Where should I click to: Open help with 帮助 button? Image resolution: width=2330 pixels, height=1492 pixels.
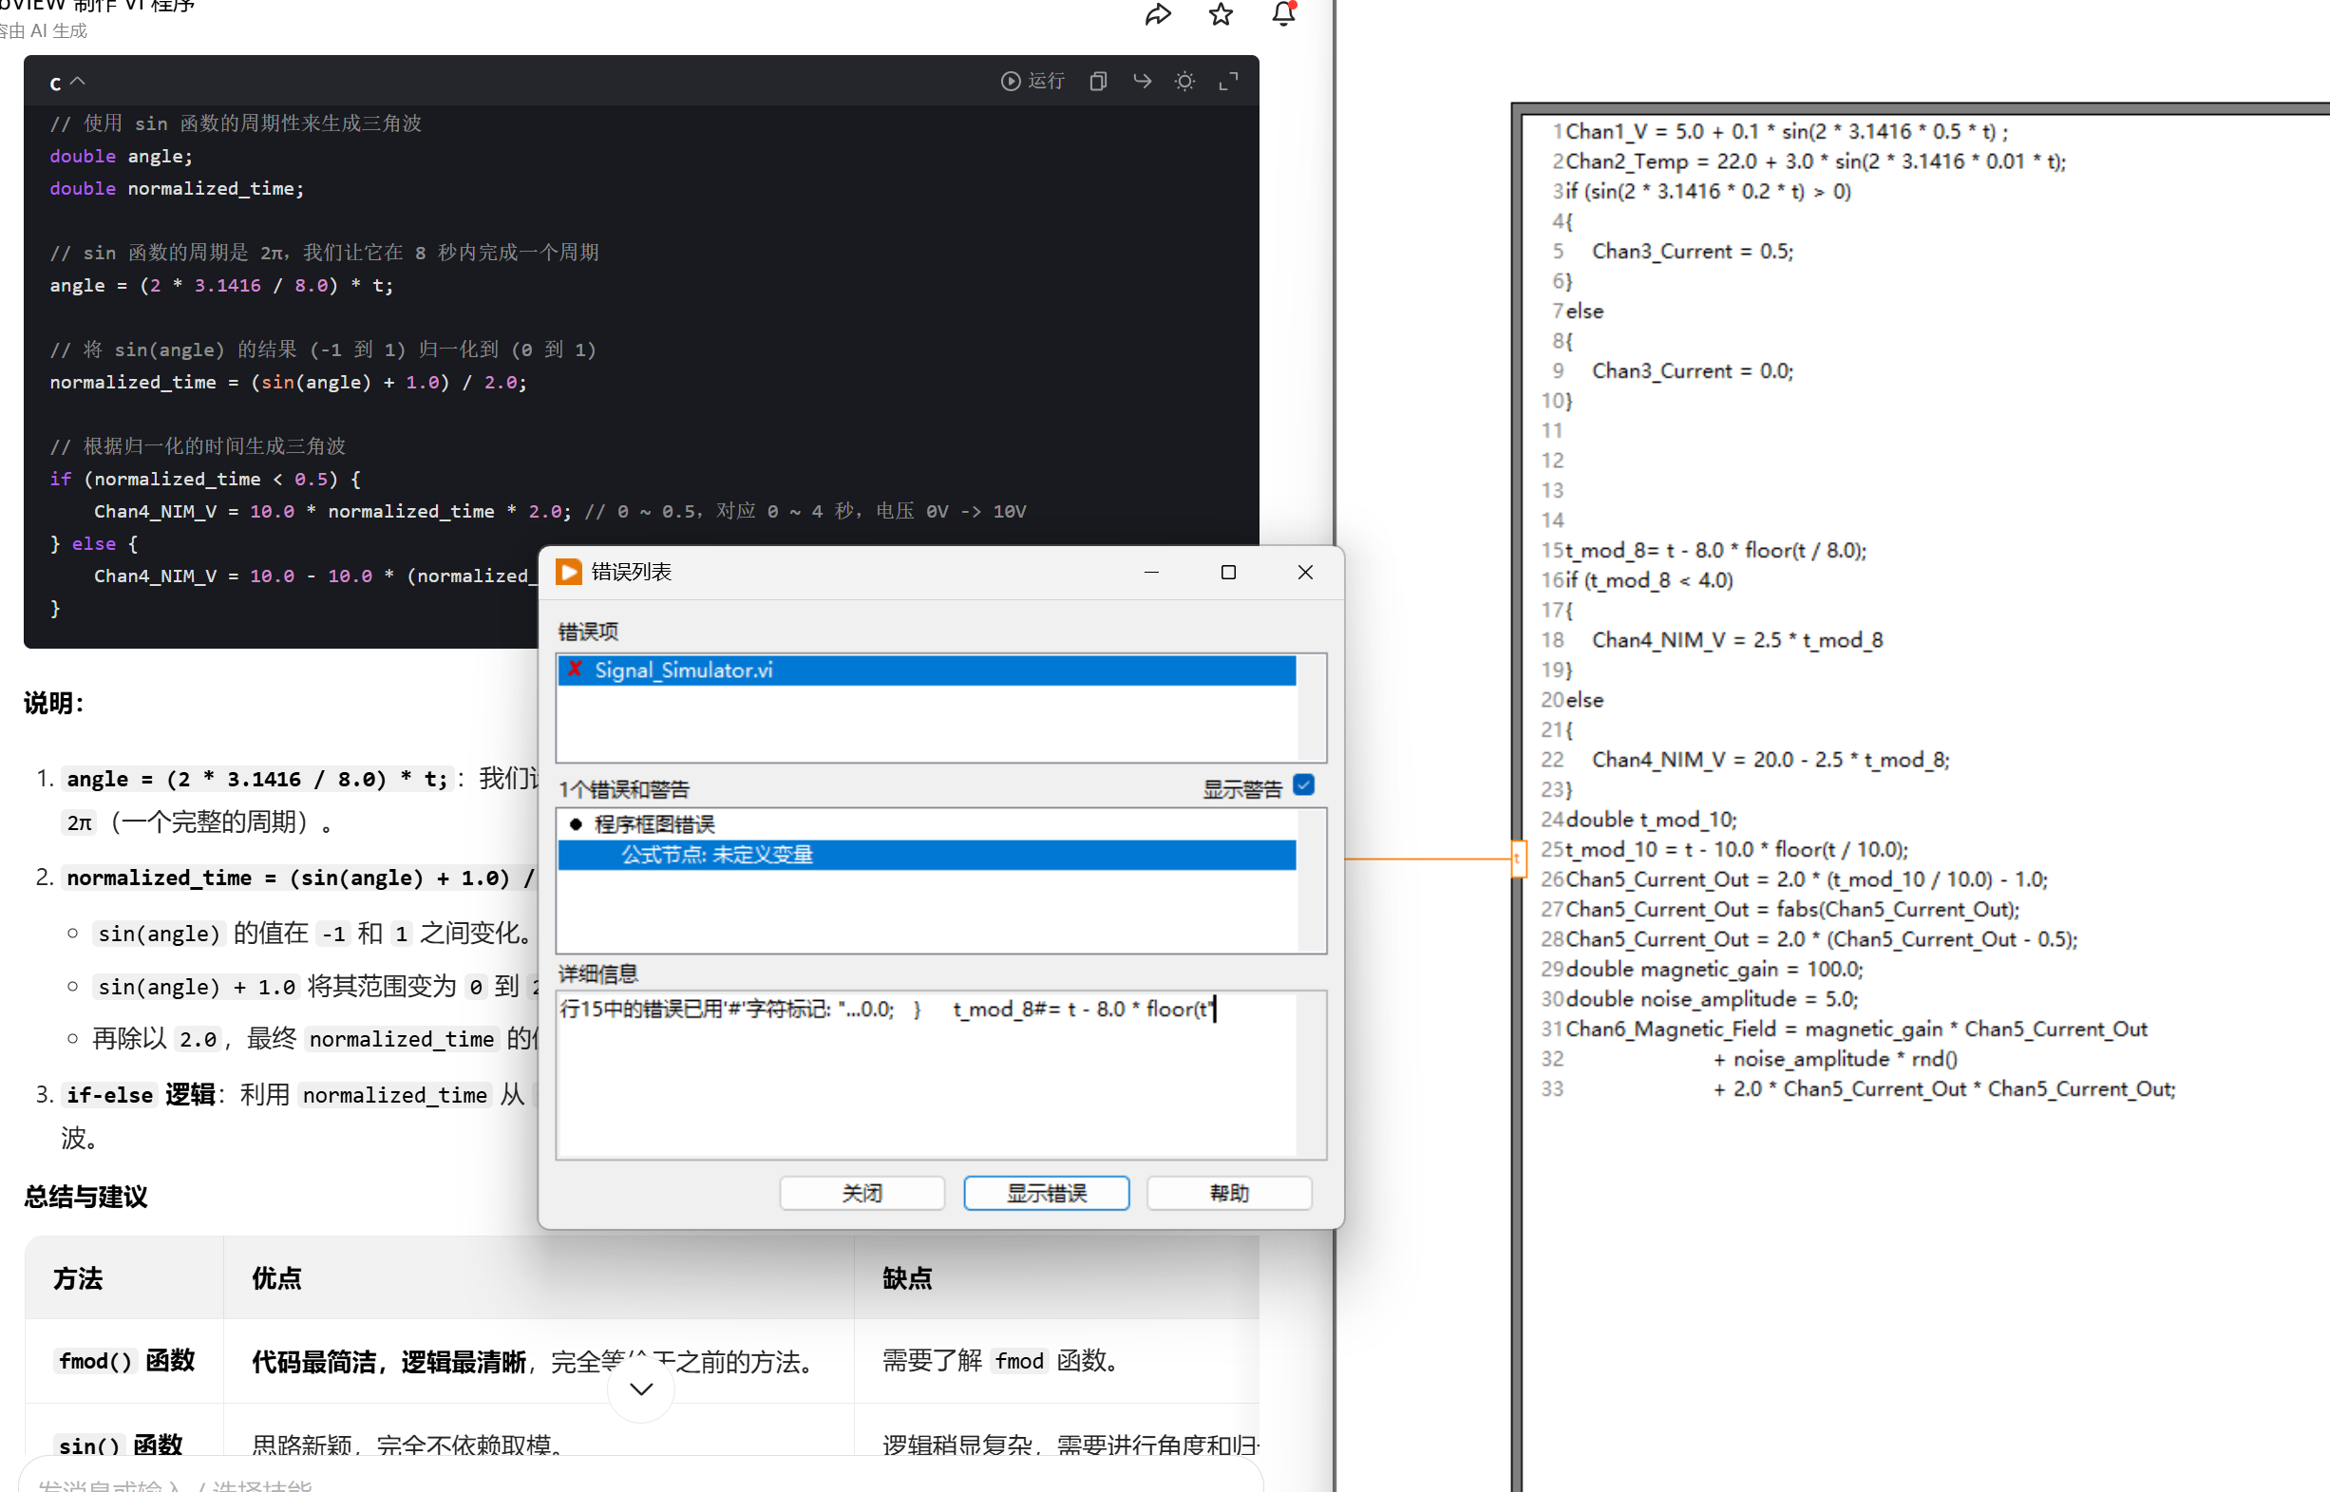click(x=1228, y=1193)
